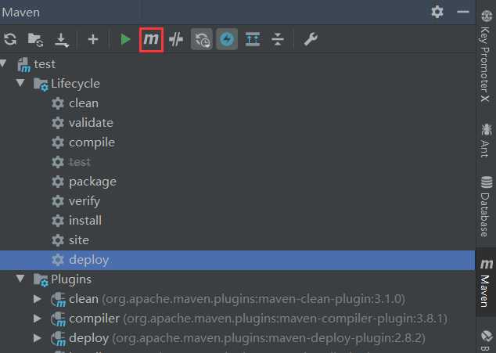Open the Database tool window tab
The height and width of the screenshot is (353, 496).
pyautogui.click(x=486, y=206)
